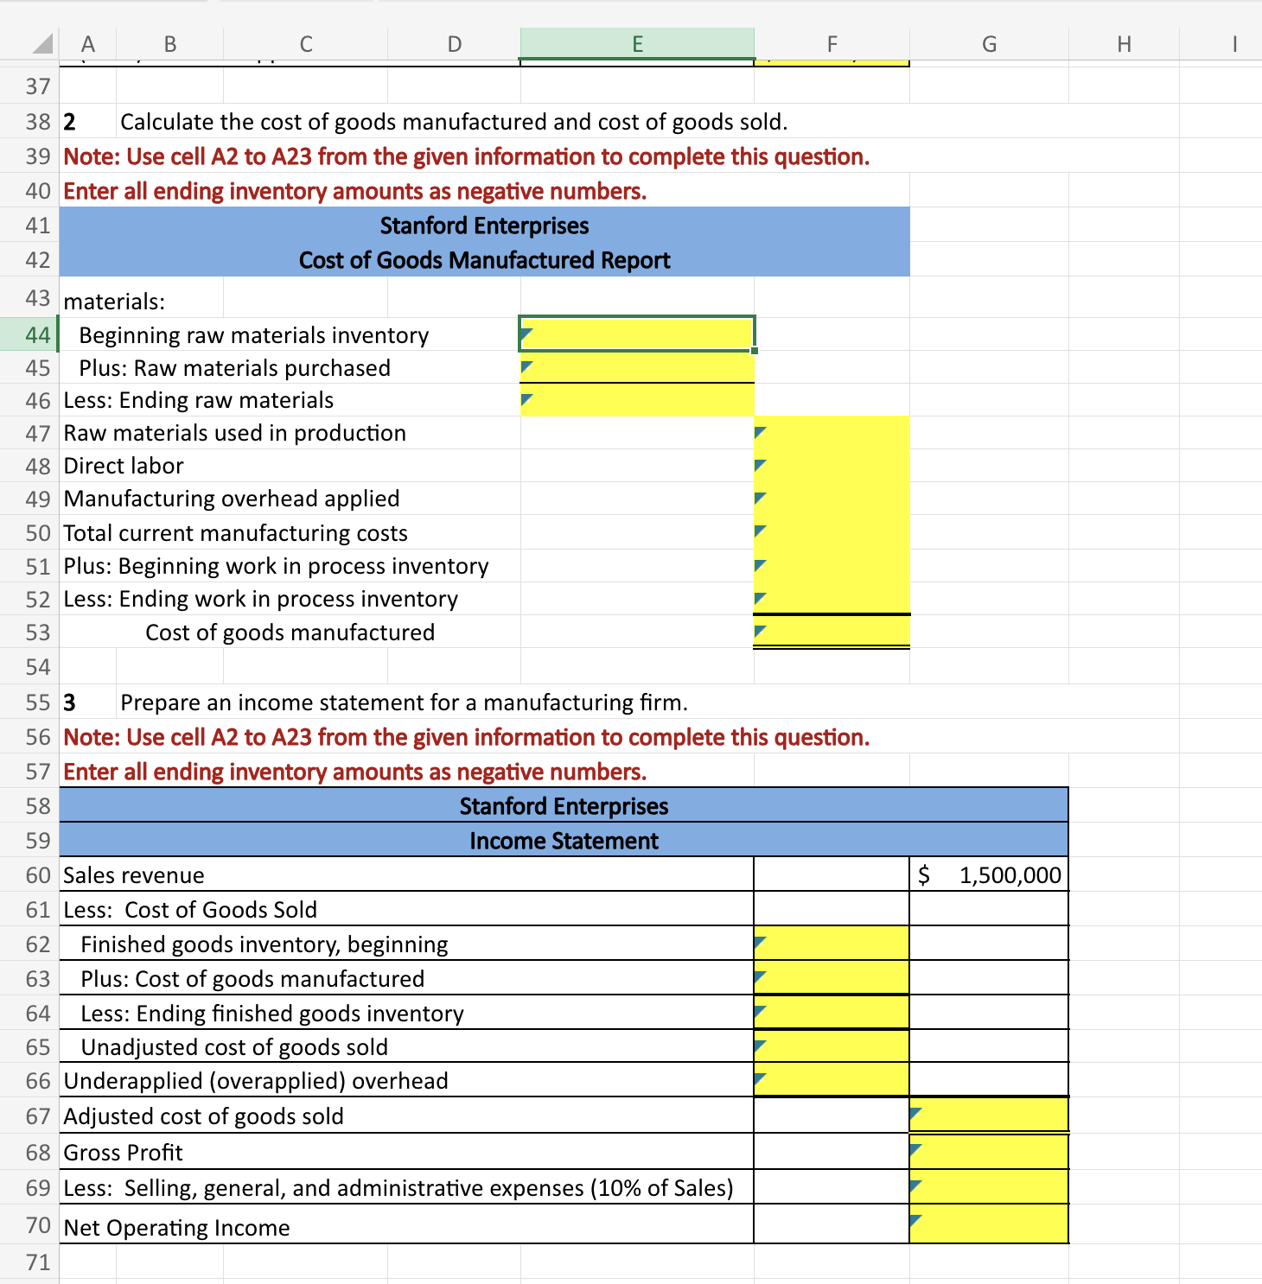1262x1284 pixels.
Task: Click the yellow cell for Raw materials purchased
Action: pos(637,367)
